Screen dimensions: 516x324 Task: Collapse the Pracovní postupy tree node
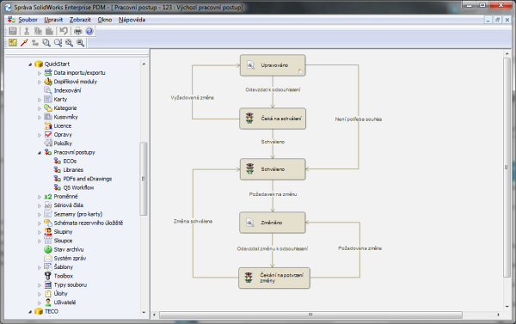click(40, 153)
